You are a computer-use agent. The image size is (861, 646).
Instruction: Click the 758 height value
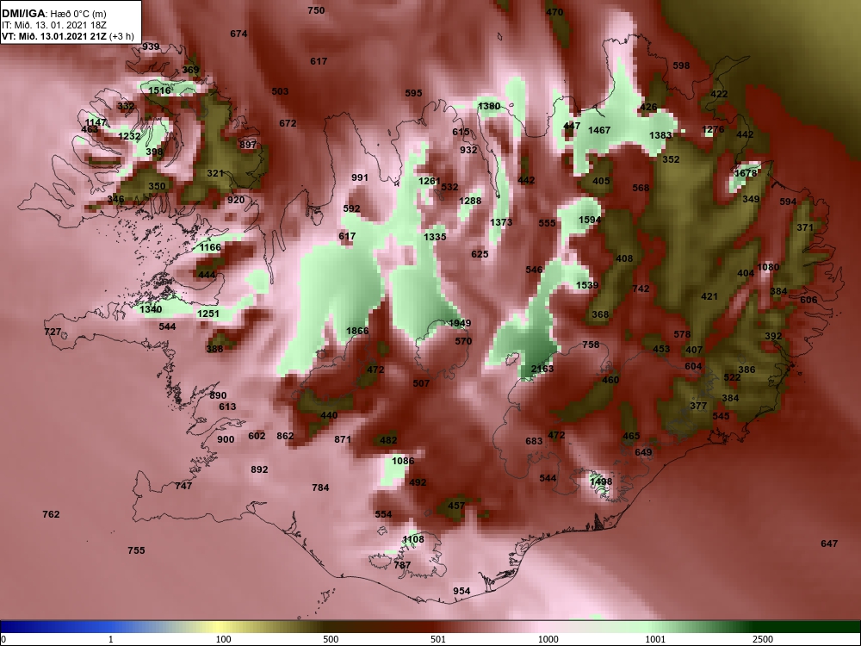click(591, 345)
